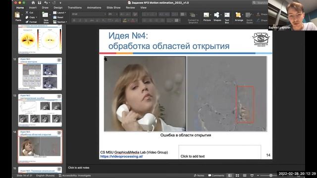Viewport: 317px width, 178px height.
Task: Select the gray error map image
Action: point(227,94)
